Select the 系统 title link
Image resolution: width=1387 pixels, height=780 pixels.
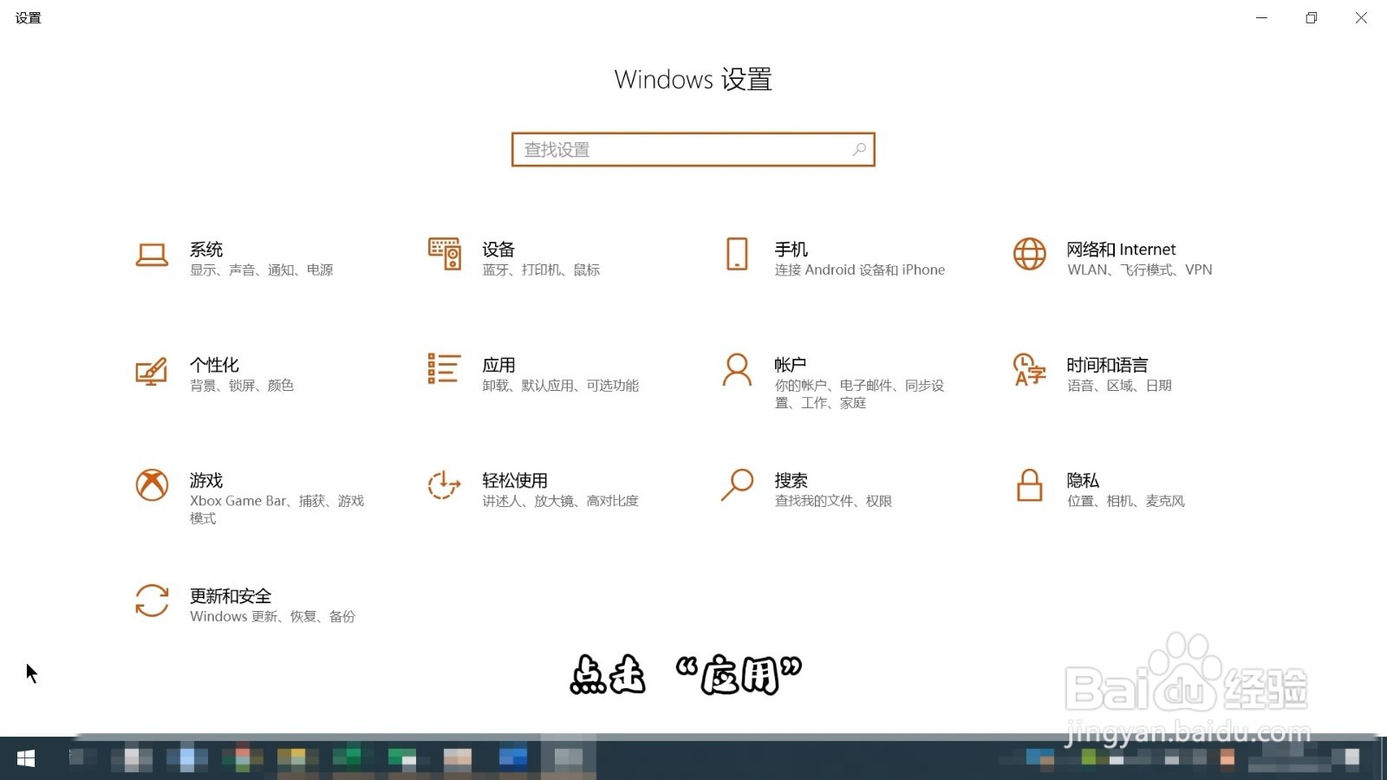(206, 250)
